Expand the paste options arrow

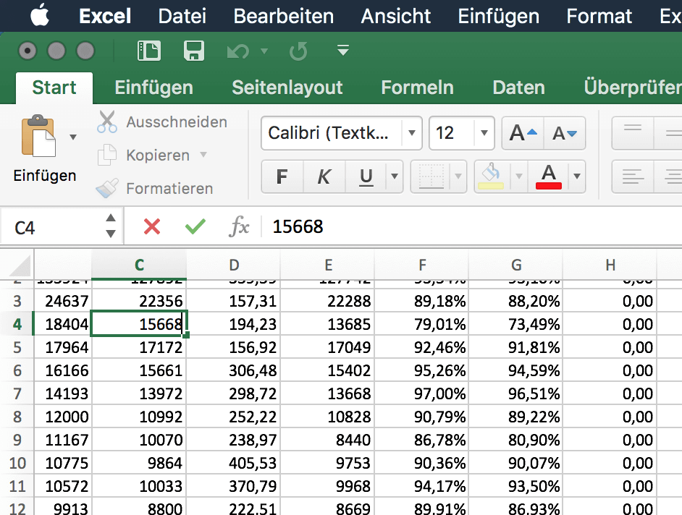73,137
